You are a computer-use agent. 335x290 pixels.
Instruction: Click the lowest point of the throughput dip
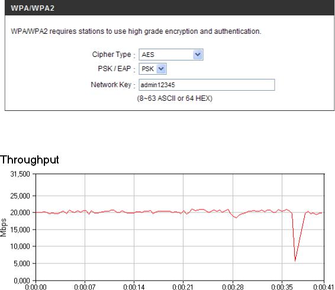tap(295, 261)
